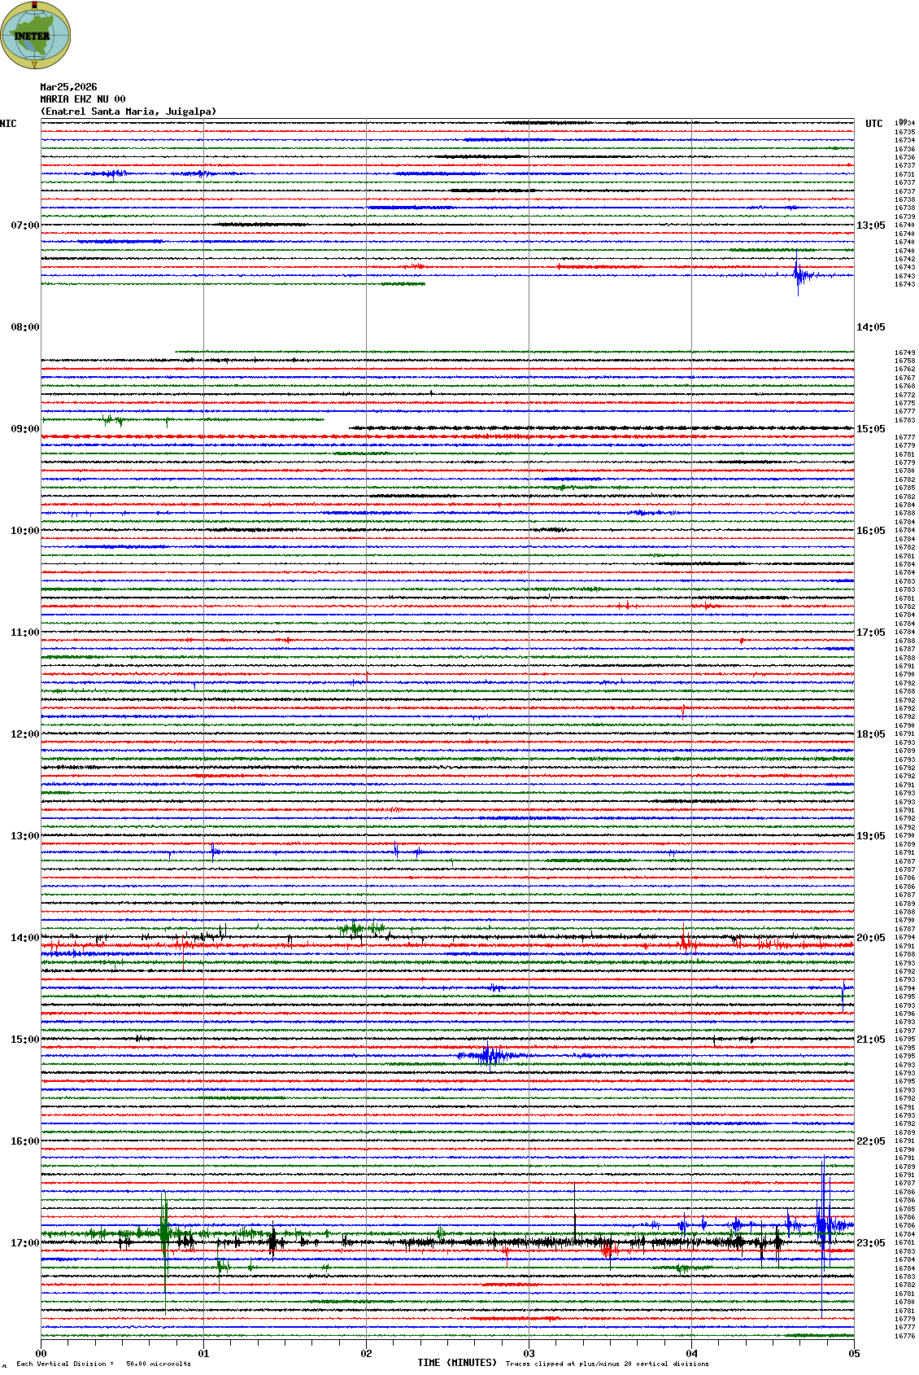
Task: Click the 00 minute axis tick label
Action: (41, 1354)
